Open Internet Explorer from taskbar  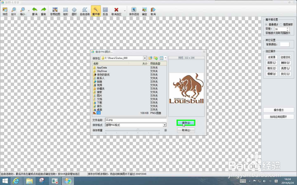tap(16, 181)
